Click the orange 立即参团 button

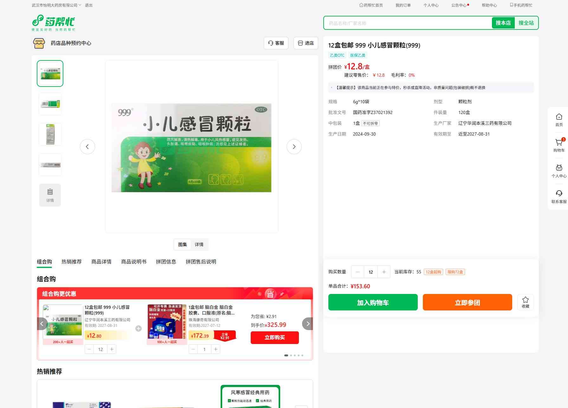(467, 302)
